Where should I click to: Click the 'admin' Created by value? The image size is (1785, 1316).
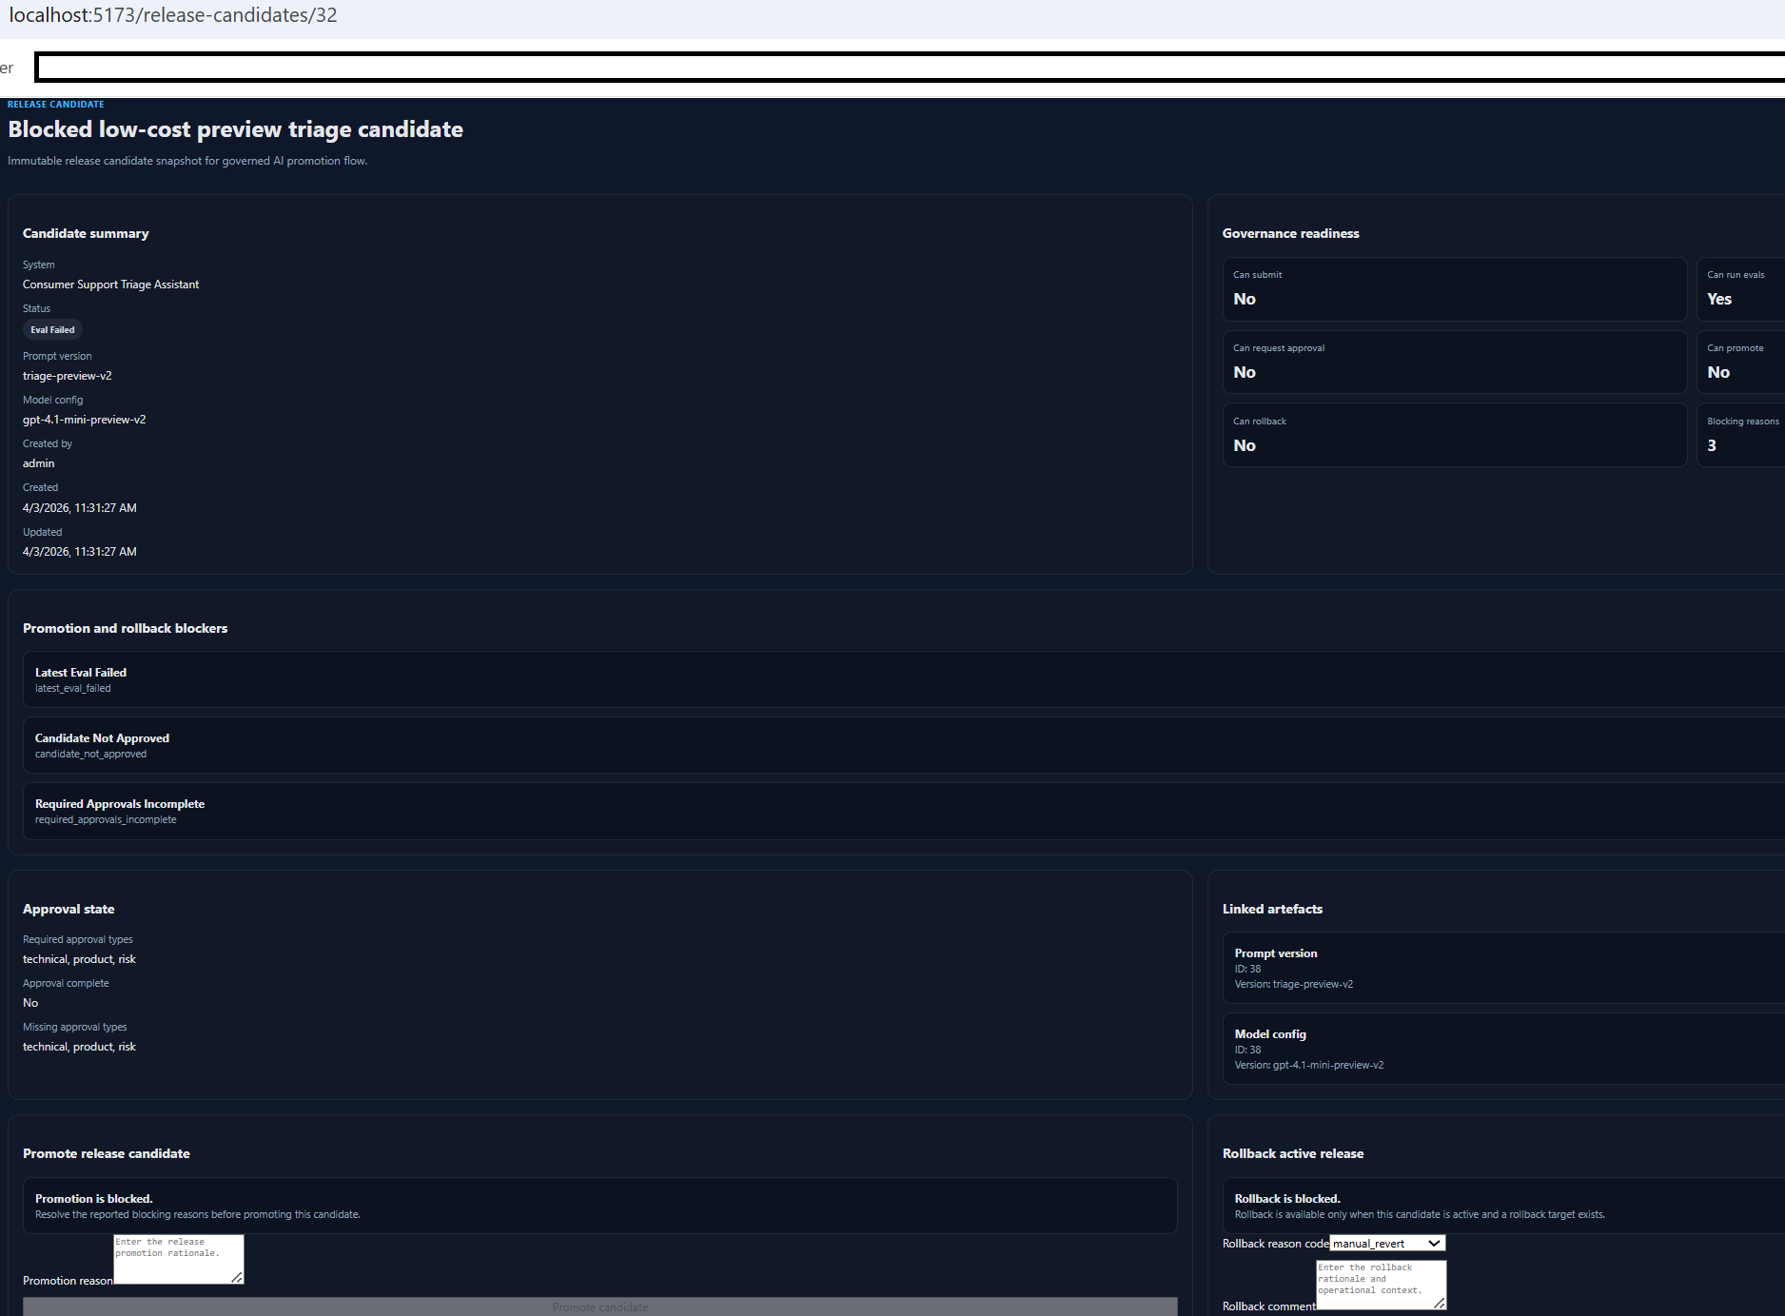click(x=39, y=463)
